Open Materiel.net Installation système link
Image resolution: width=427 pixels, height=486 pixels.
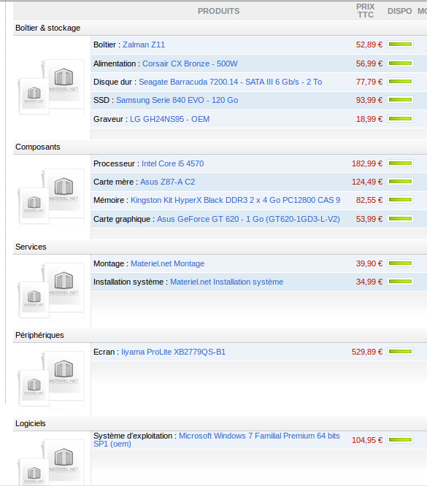[227, 282]
